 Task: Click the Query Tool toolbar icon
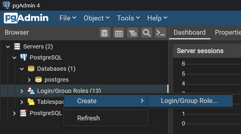click(105, 33)
